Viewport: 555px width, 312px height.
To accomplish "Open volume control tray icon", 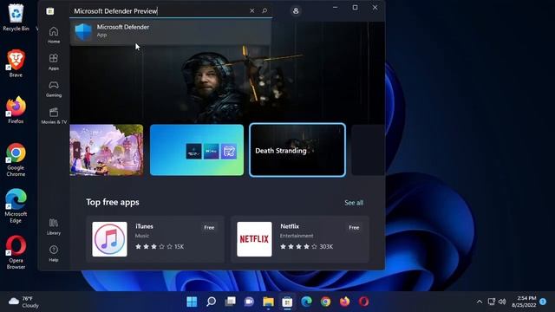I will coord(502,302).
